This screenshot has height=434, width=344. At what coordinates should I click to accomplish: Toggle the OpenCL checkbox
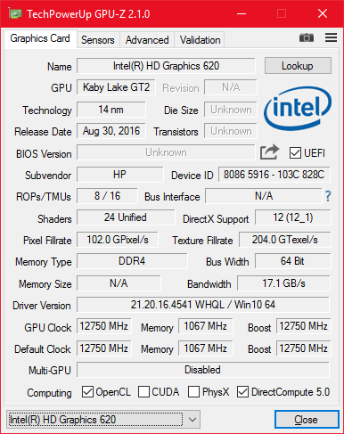(87, 392)
